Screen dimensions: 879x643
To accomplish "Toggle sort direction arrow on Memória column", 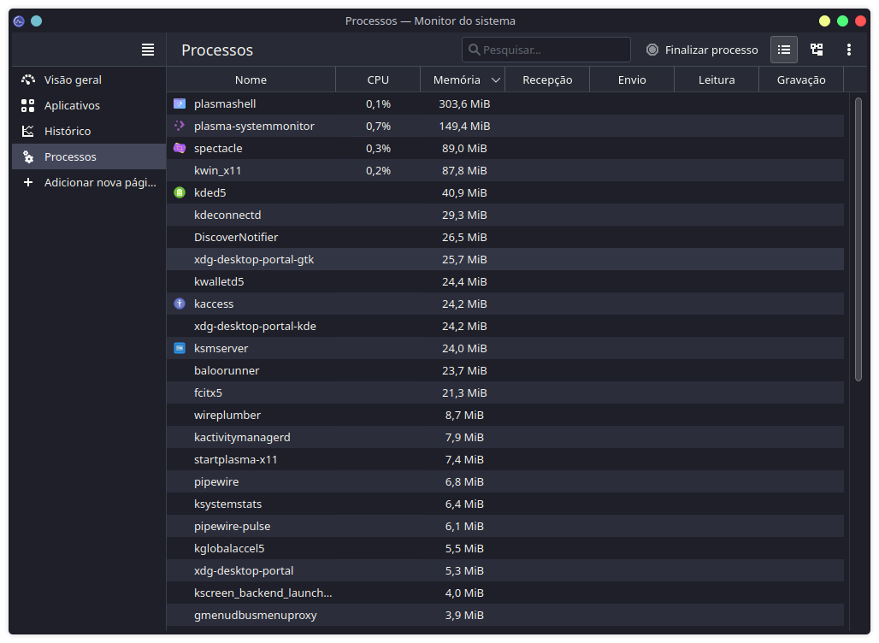I will coord(496,80).
